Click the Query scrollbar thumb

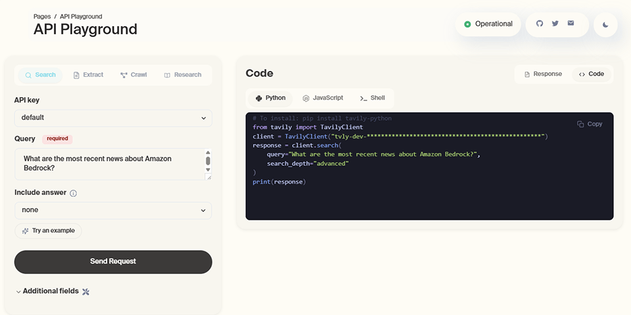tap(208, 161)
